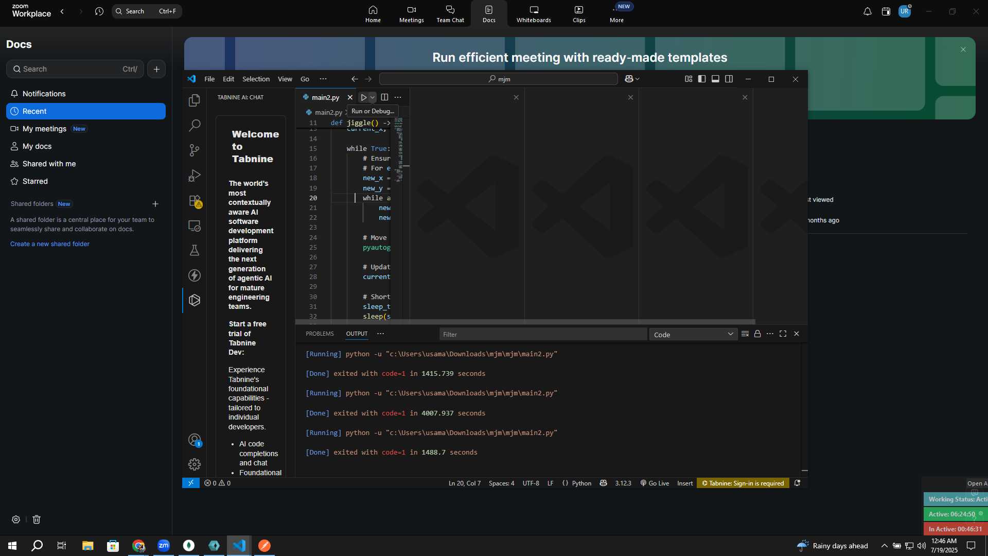Split the main2.py editor right

pos(384,97)
